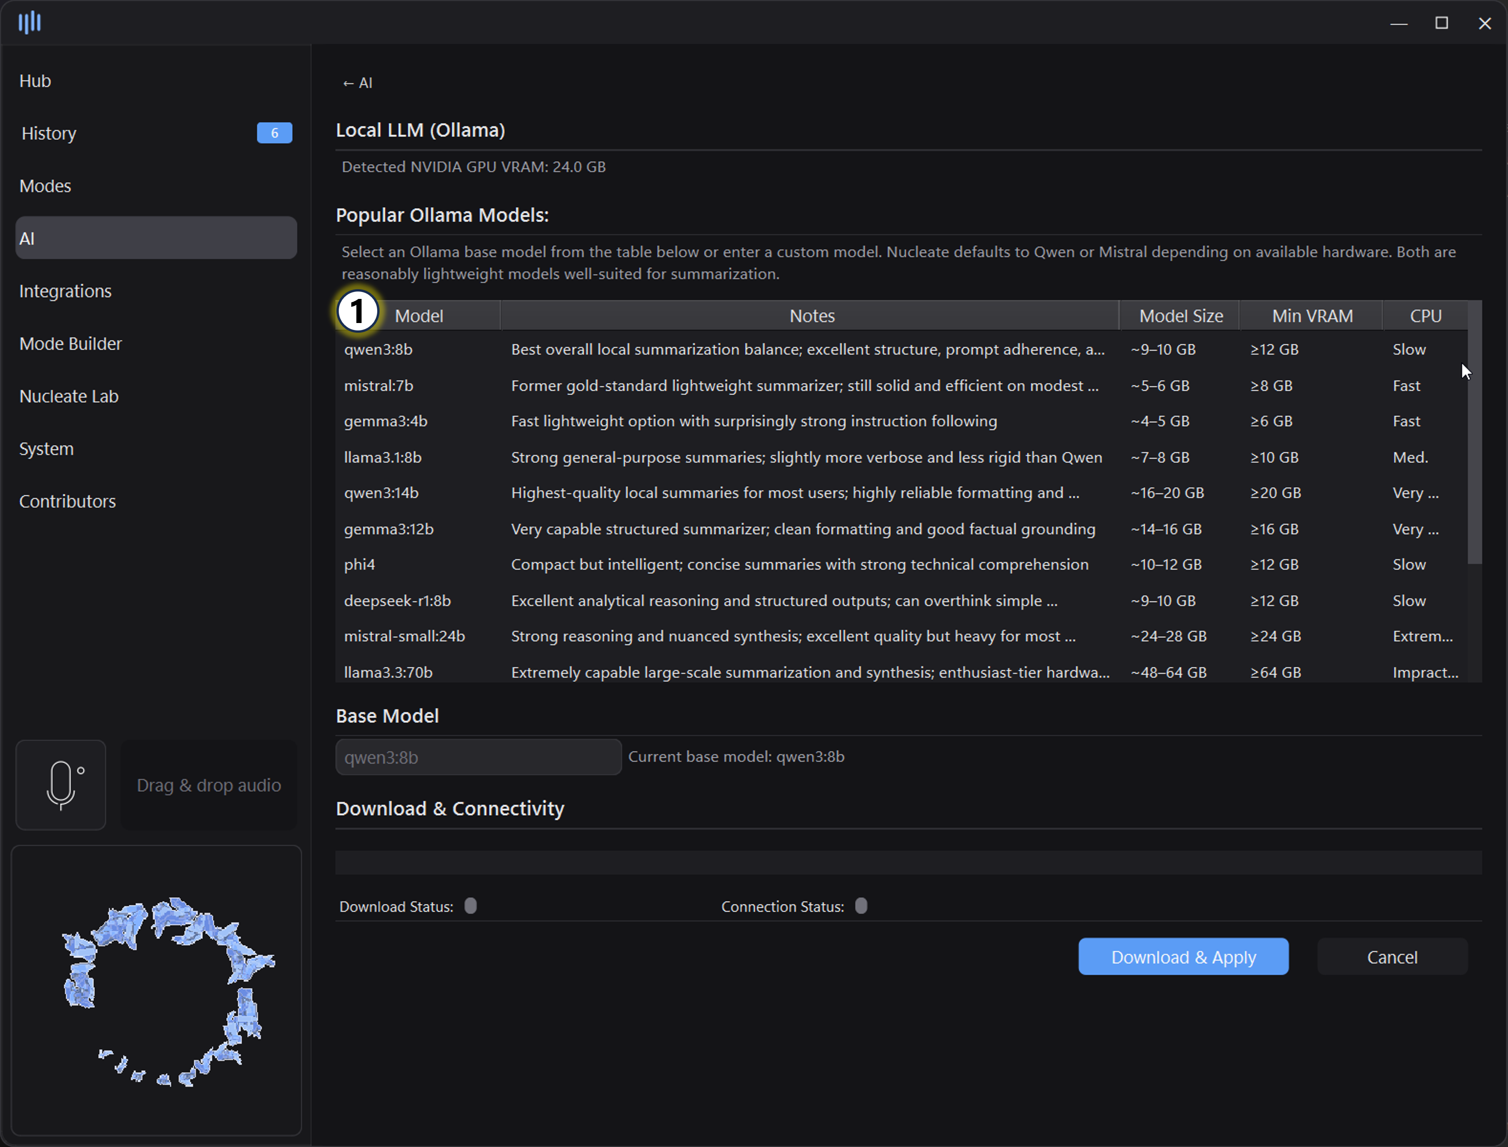The width and height of the screenshot is (1508, 1147).
Task: Open the Contributors section
Action: coord(156,501)
